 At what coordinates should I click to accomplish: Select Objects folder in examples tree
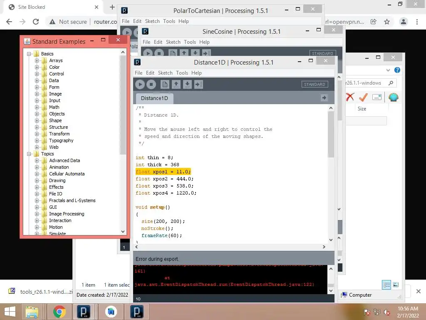click(x=57, y=114)
